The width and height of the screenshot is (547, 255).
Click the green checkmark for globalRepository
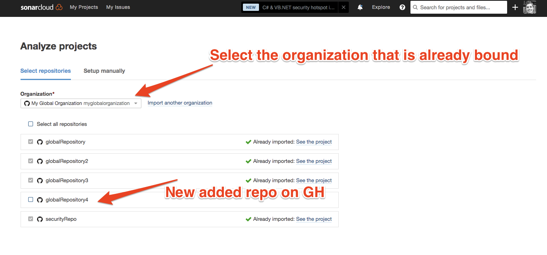tap(249, 142)
